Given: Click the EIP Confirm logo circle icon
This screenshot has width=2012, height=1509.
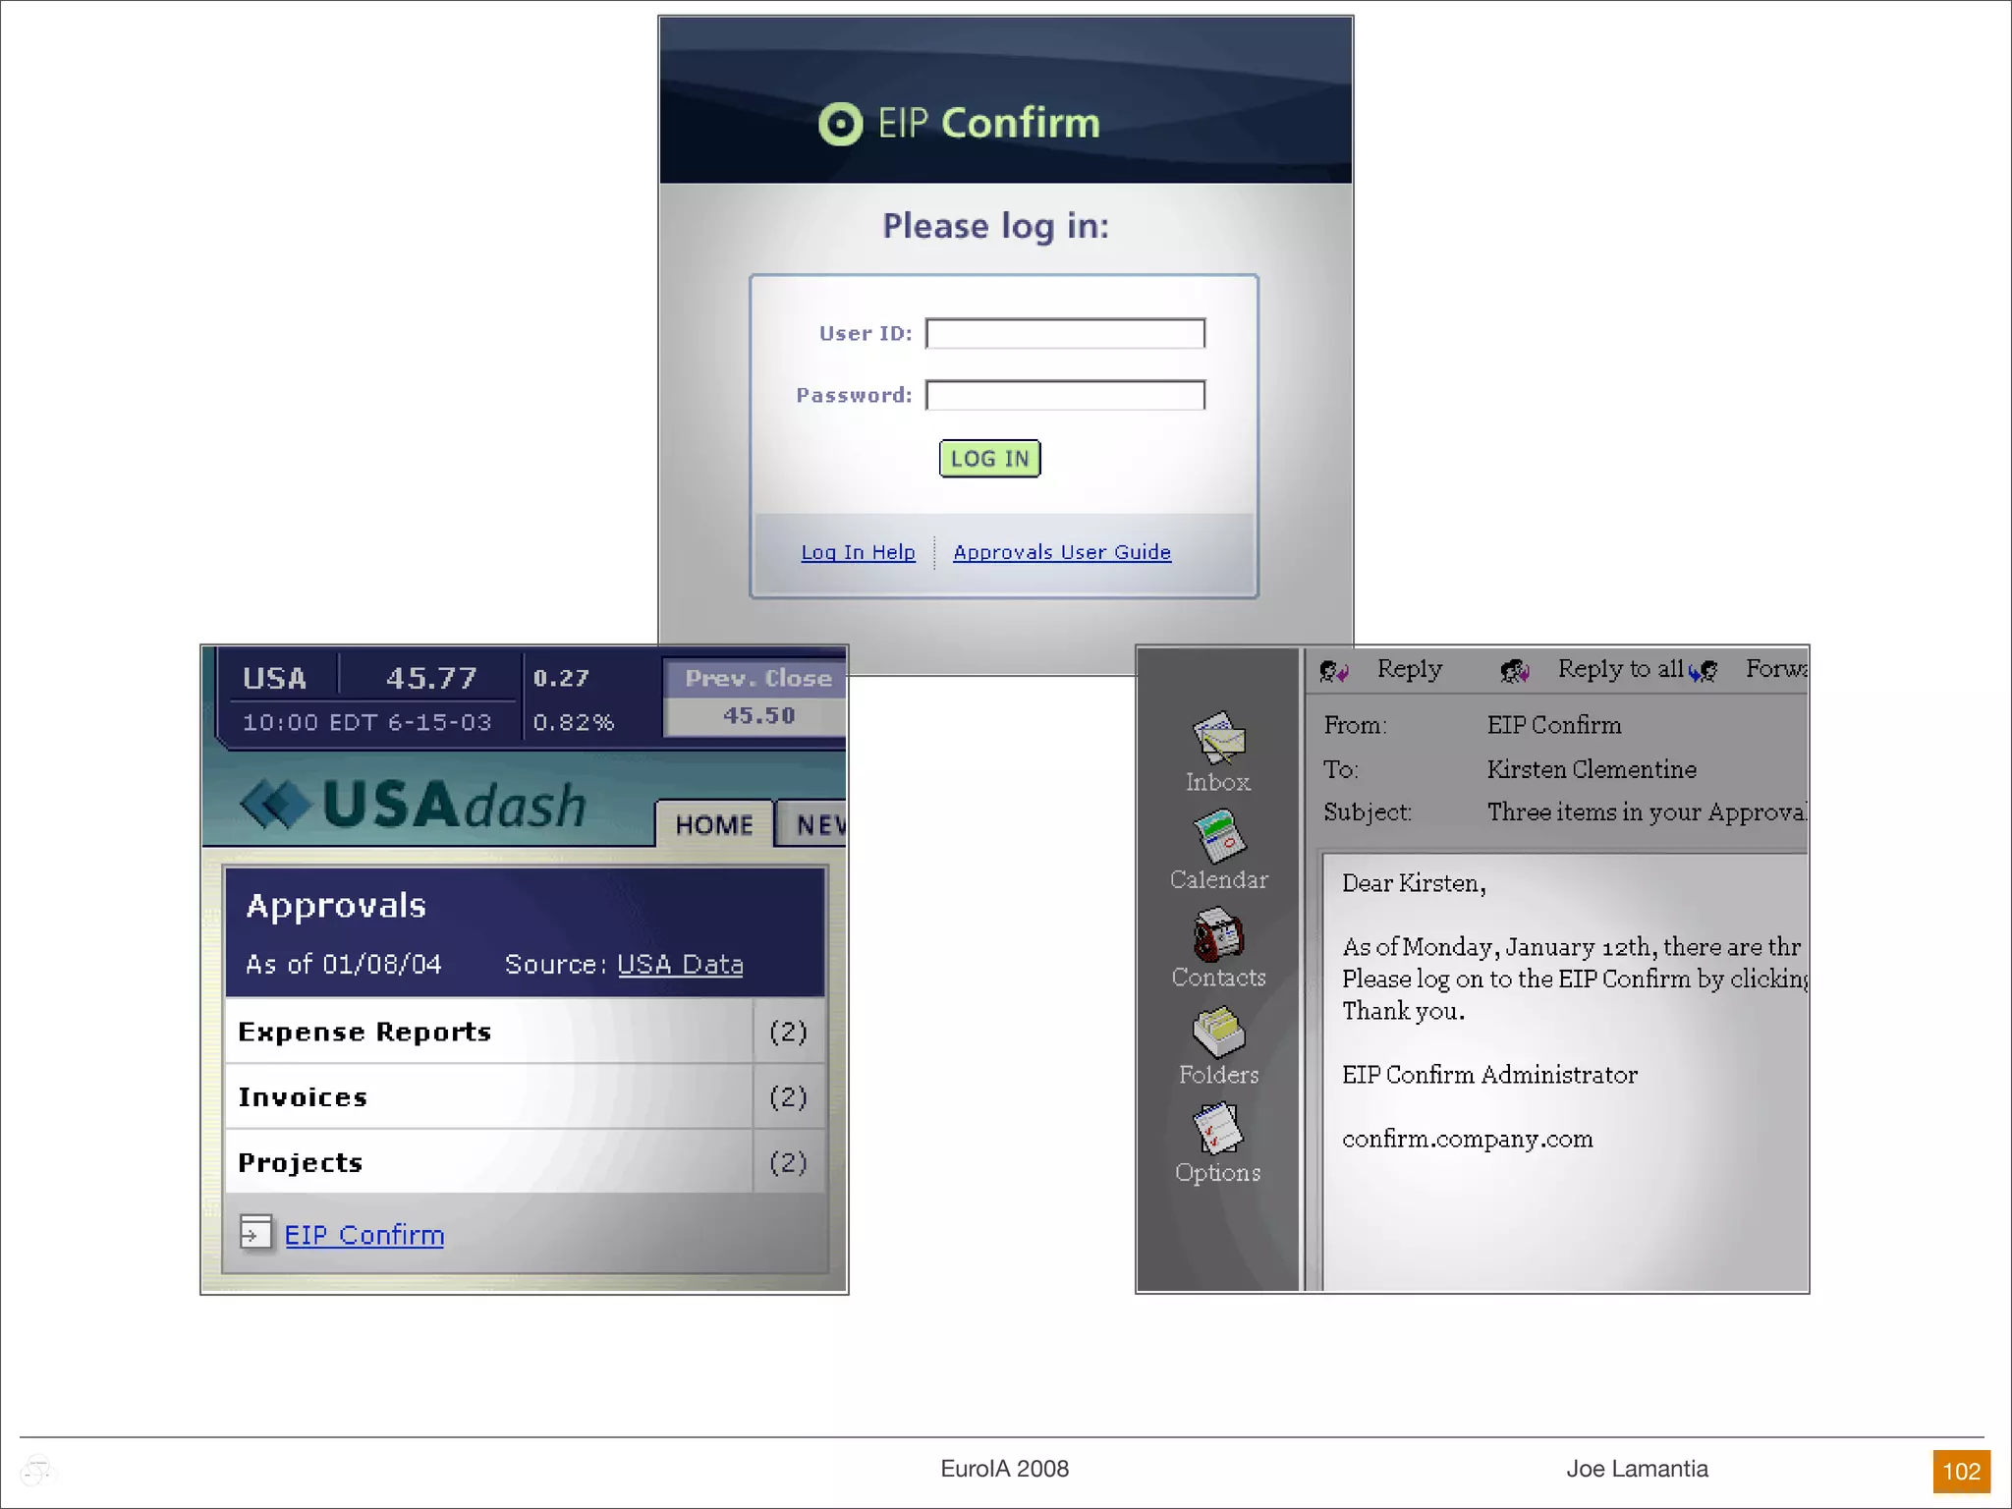Looking at the screenshot, I should tap(840, 124).
